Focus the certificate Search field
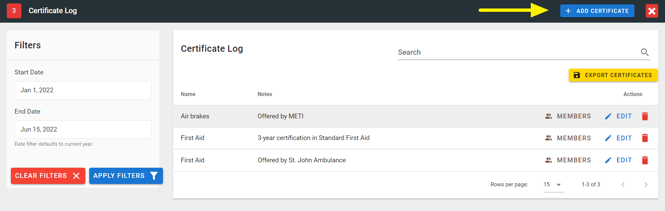 coord(517,52)
